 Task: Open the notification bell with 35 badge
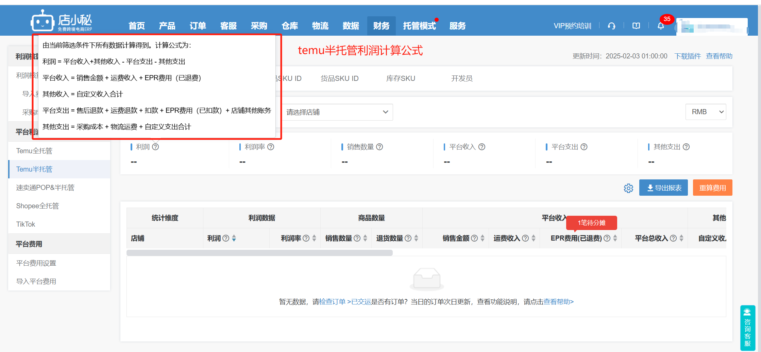coord(661,26)
